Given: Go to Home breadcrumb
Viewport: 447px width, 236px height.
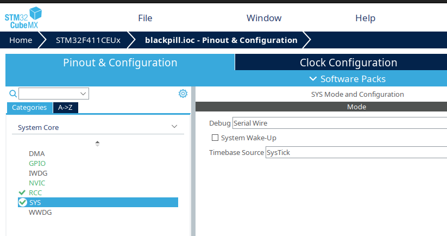Looking at the screenshot, I should pos(21,40).
